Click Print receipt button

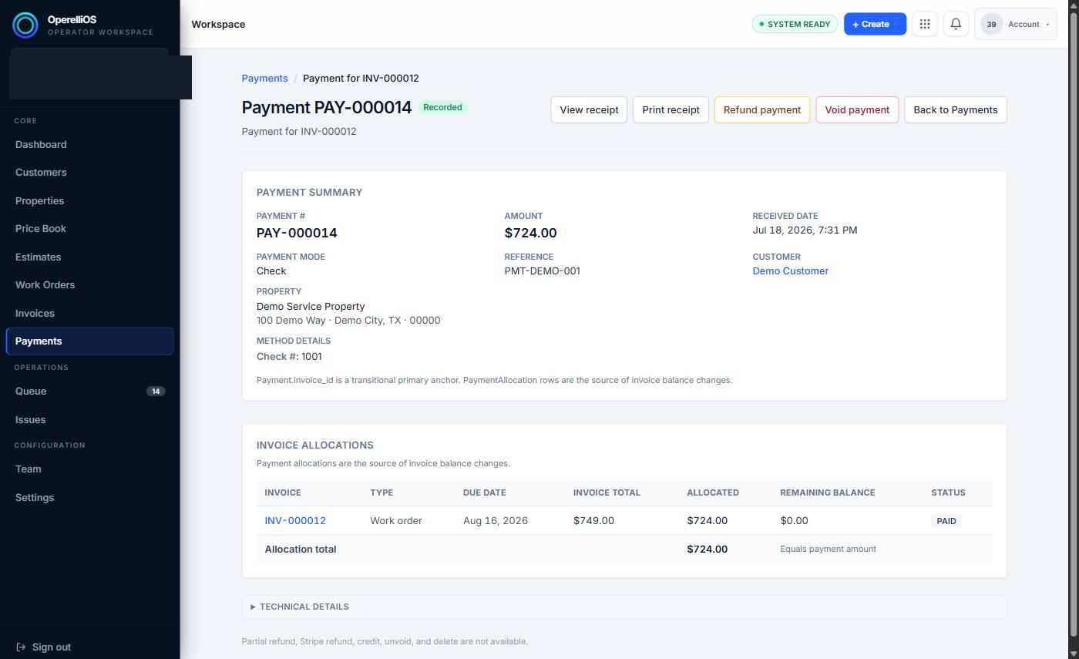tap(671, 109)
